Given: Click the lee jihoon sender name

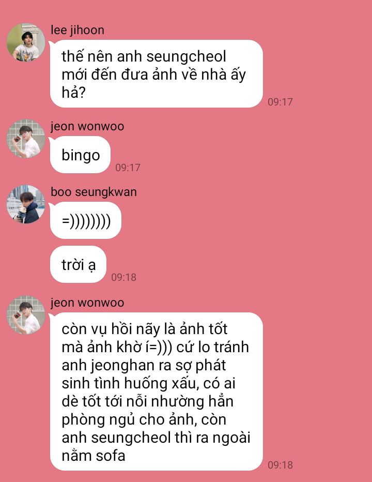Looking at the screenshot, I should [x=78, y=30].
